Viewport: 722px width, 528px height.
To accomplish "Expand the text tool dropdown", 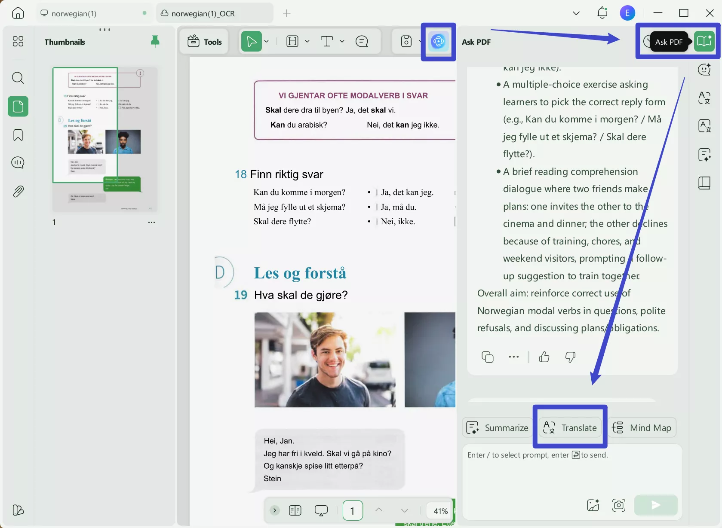I will [342, 41].
